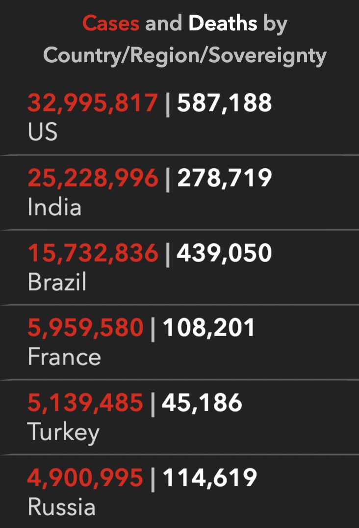This screenshot has width=359, height=528.
Task: Click Turkey death count 45,186
Action: click(202, 403)
